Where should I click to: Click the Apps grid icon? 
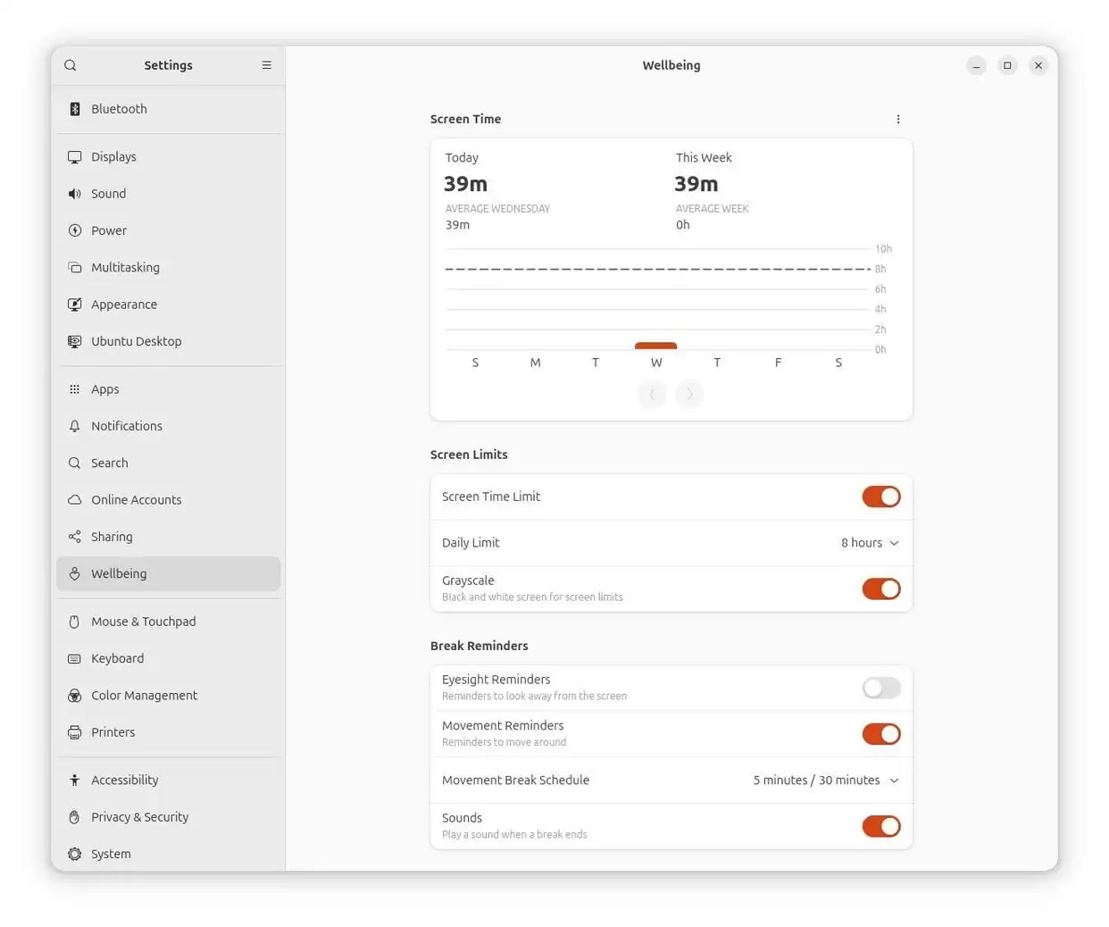coord(75,389)
